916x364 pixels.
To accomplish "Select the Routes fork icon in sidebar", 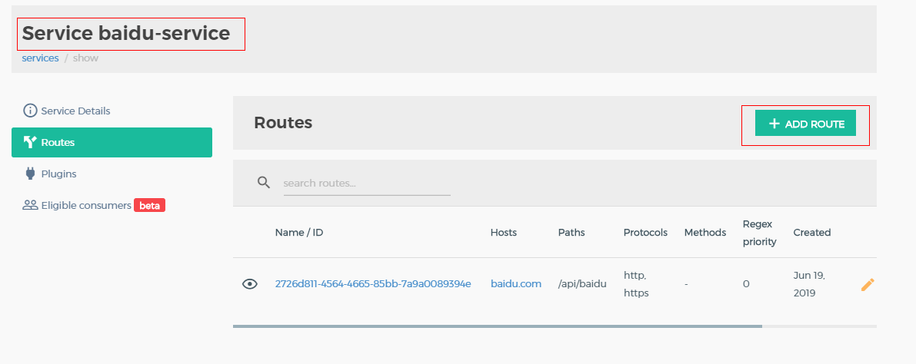I will click(x=30, y=142).
